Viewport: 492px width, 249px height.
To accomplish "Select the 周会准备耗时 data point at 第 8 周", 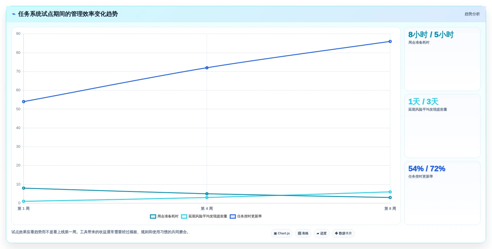I will click(x=390, y=198).
